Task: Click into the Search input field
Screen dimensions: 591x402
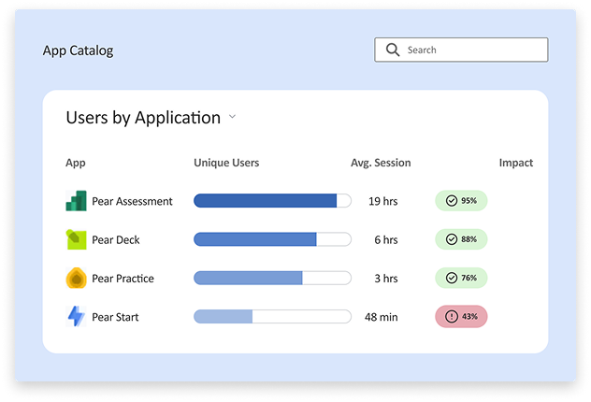Action: click(461, 50)
